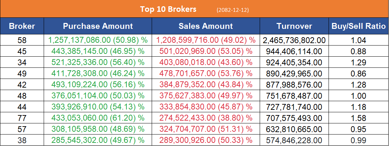Click the 1.58 buy/sell ratio cell
Screen dimensions: 389x146
click(x=359, y=118)
